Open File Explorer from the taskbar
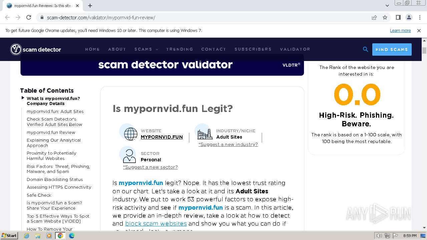The image size is (427, 240). coord(38,236)
